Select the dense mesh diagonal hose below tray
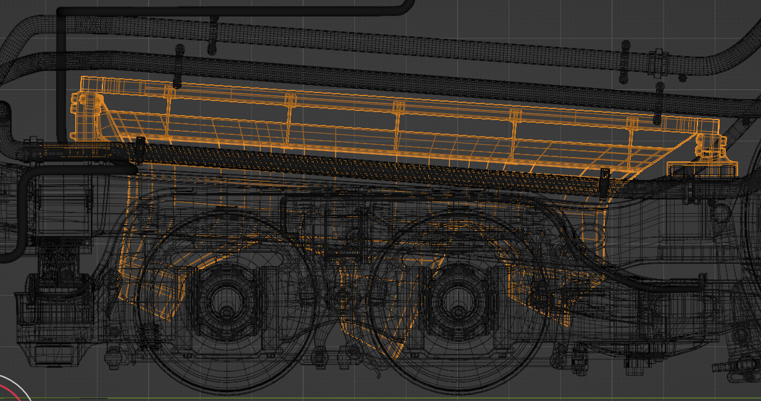This screenshot has height=401, width=761. [x=370, y=166]
